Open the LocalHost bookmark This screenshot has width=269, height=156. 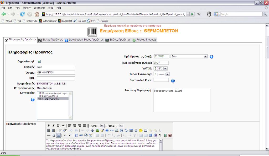(x=65, y=21)
